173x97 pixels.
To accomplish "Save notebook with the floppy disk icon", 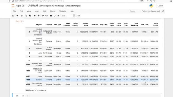I will (x=13, y=16).
